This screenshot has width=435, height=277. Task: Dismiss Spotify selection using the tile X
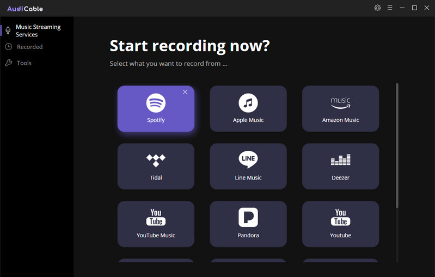pyautogui.click(x=185, y=92)
